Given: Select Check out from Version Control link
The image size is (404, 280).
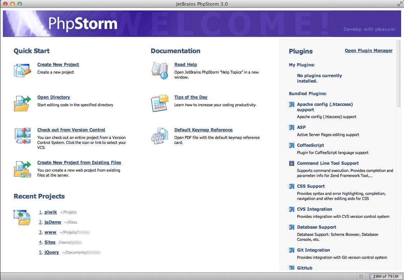Looking at the screenshot, I should coord(71,130).
